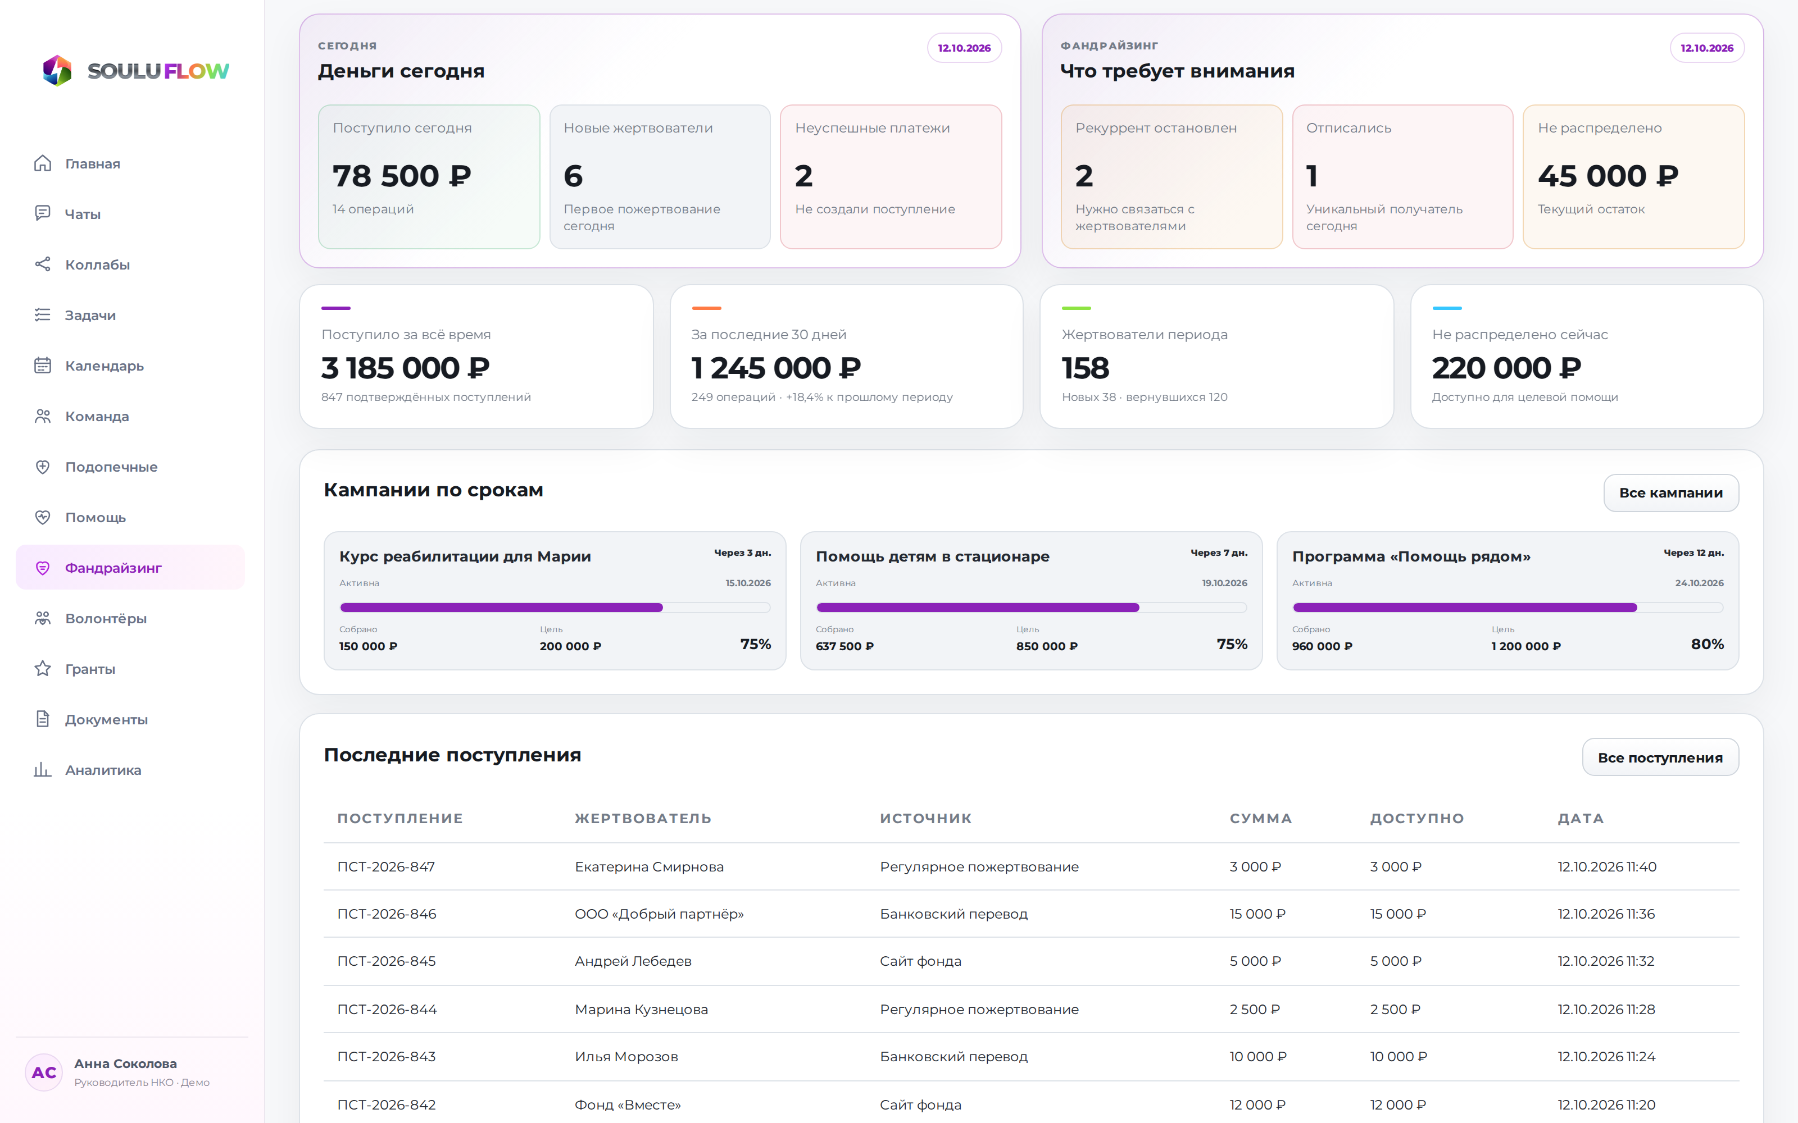Click the SouluFlow logo icon

point(57,71)
